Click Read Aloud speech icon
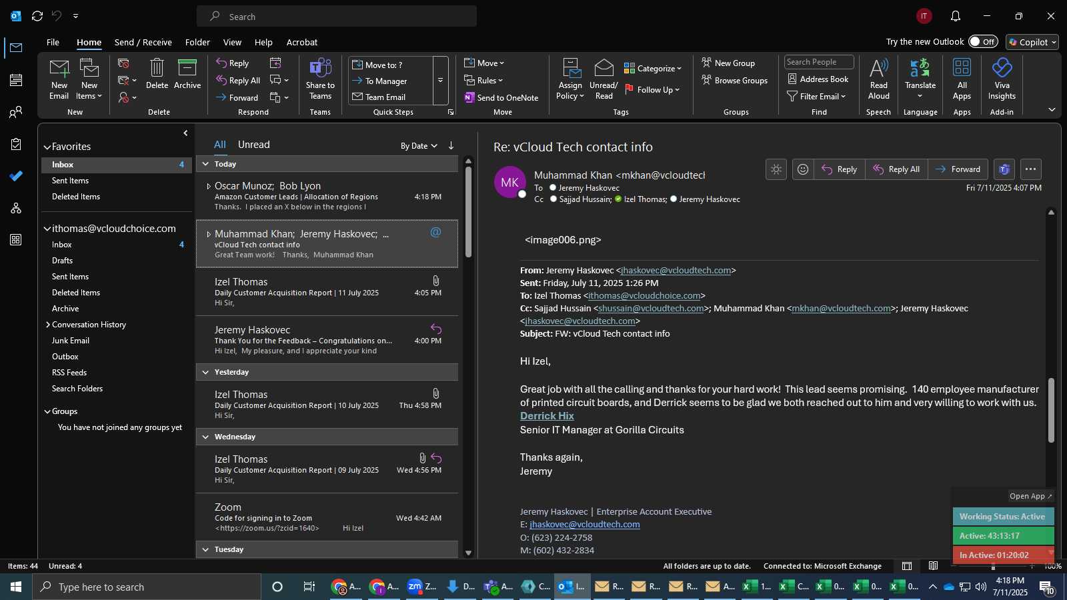This screenshot has height=600, width=1067. pyautogui.click(x=879, y=79)
